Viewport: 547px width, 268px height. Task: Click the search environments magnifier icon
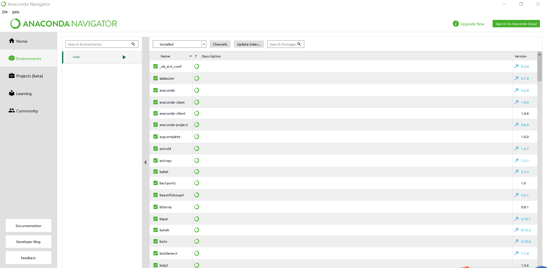133,44
